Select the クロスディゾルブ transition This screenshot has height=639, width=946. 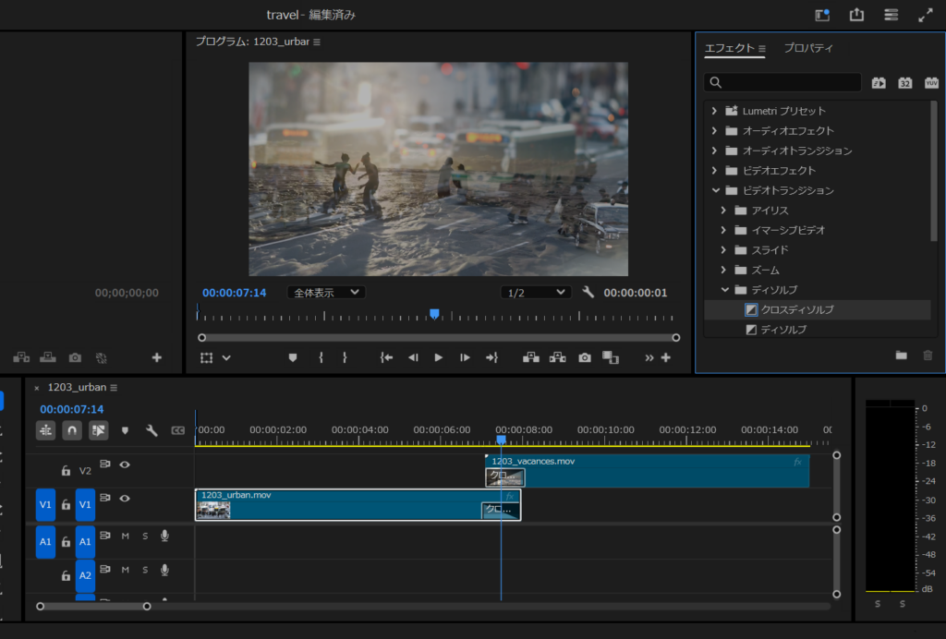pyautogui.click(x=796, y=310)
